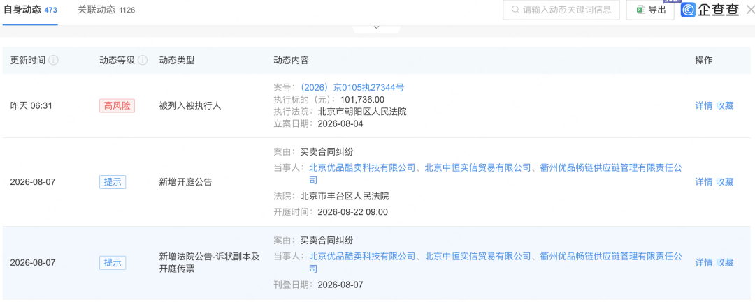Click 买卖合同纠纷 in 开庭公告 row

326,152
